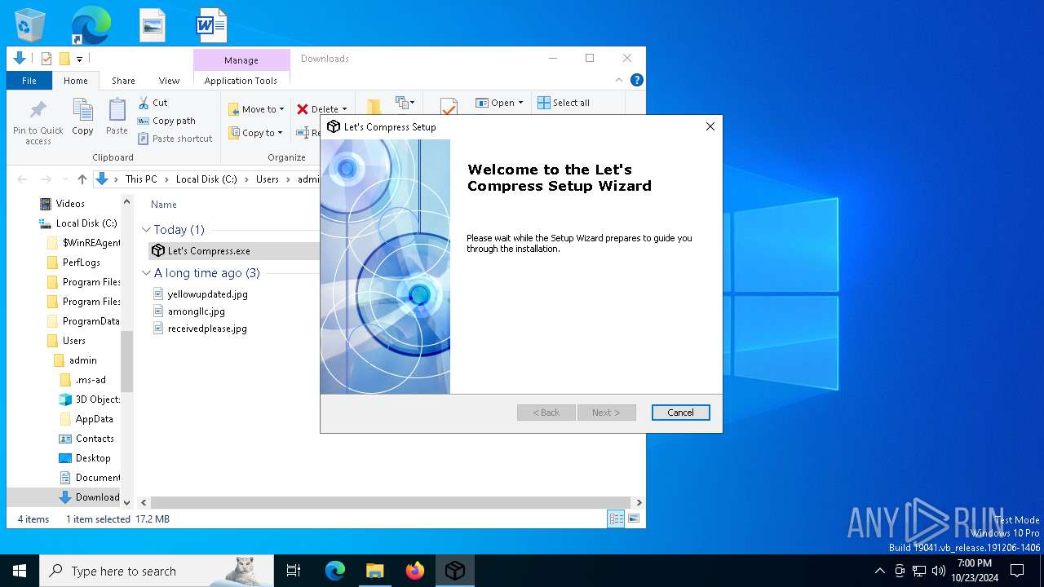1044x587 pixels.
Task: Open the Application Tools tab
Action: point(241,81)
